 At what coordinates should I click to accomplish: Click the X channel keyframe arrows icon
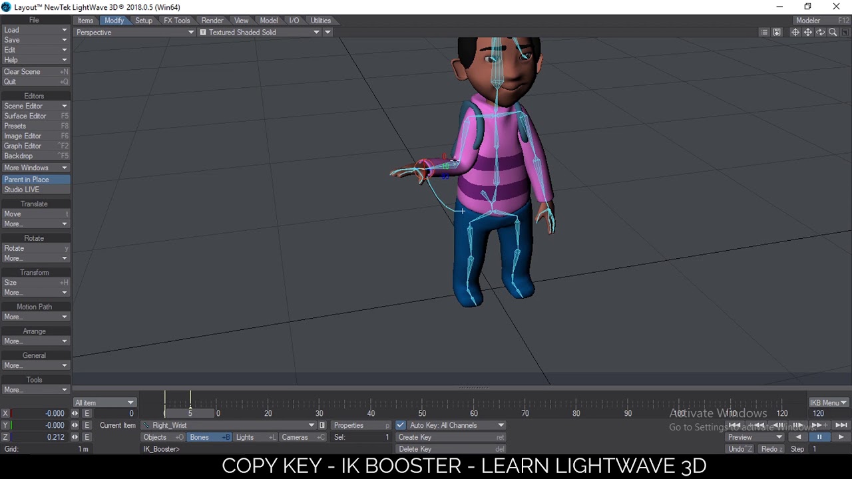tap(75, 413)
